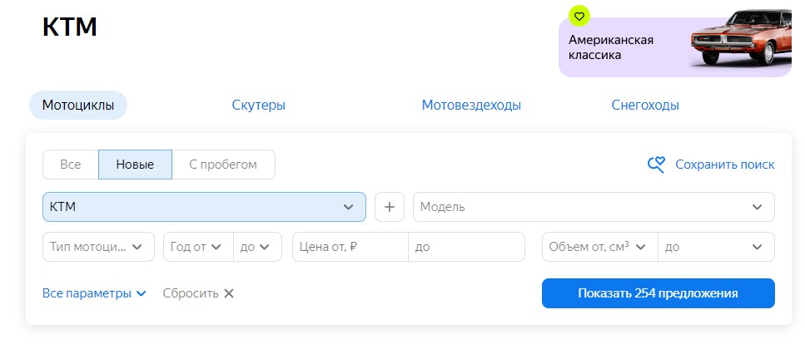
Task: Click the Сохранить поиск link
Action: (725, 165)
